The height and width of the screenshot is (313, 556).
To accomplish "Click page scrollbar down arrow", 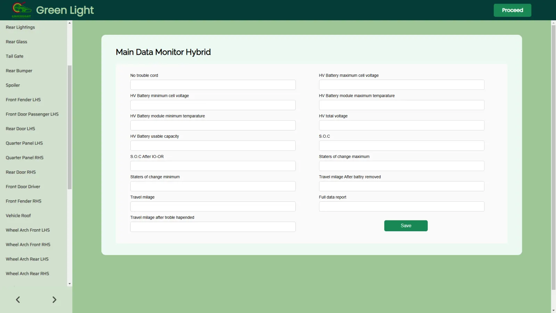I will coord(553,310).
